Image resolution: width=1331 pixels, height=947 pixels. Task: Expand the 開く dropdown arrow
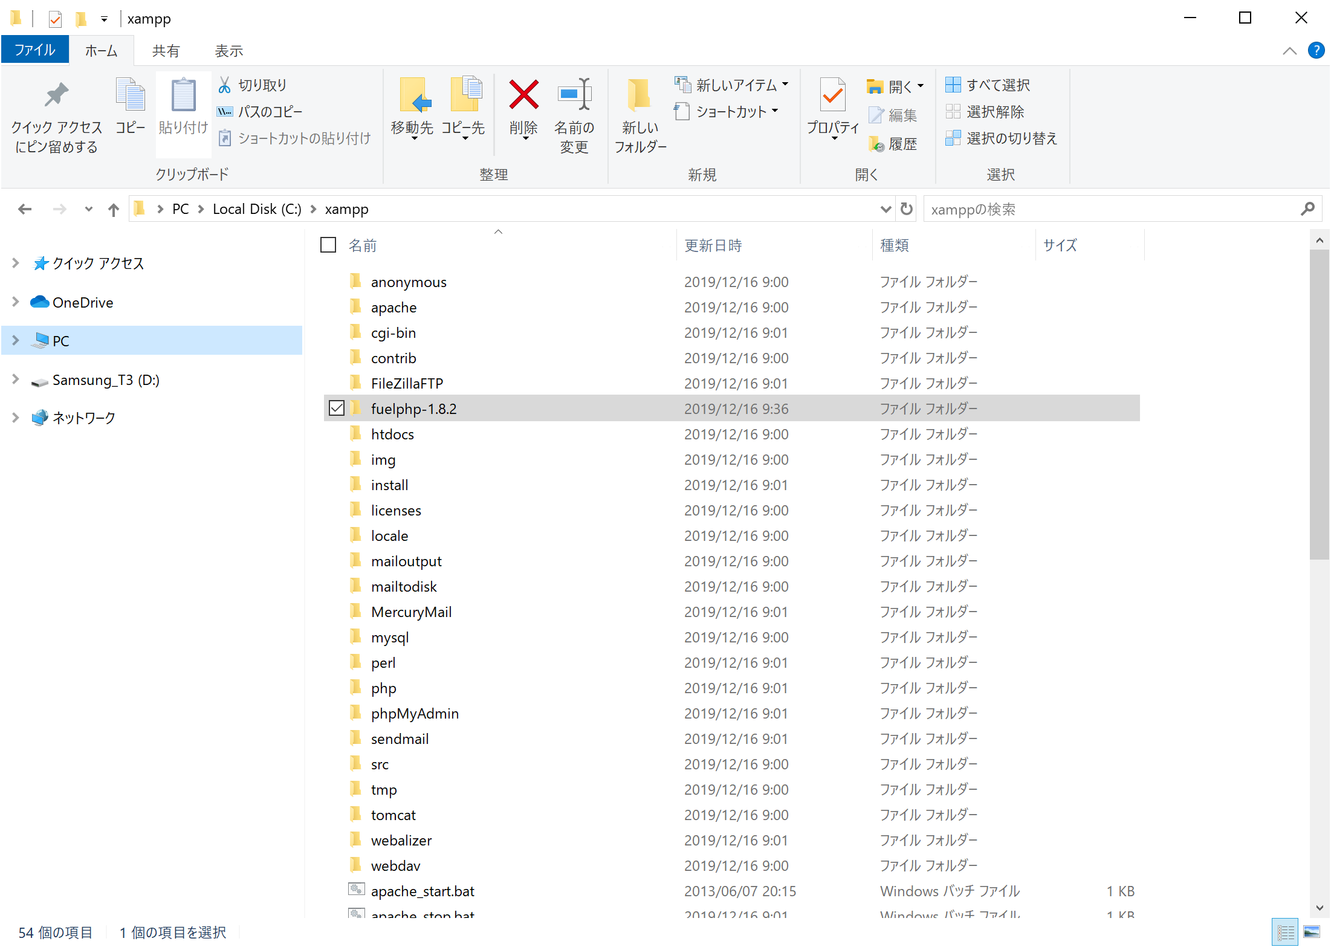click(x=919, y=86)
